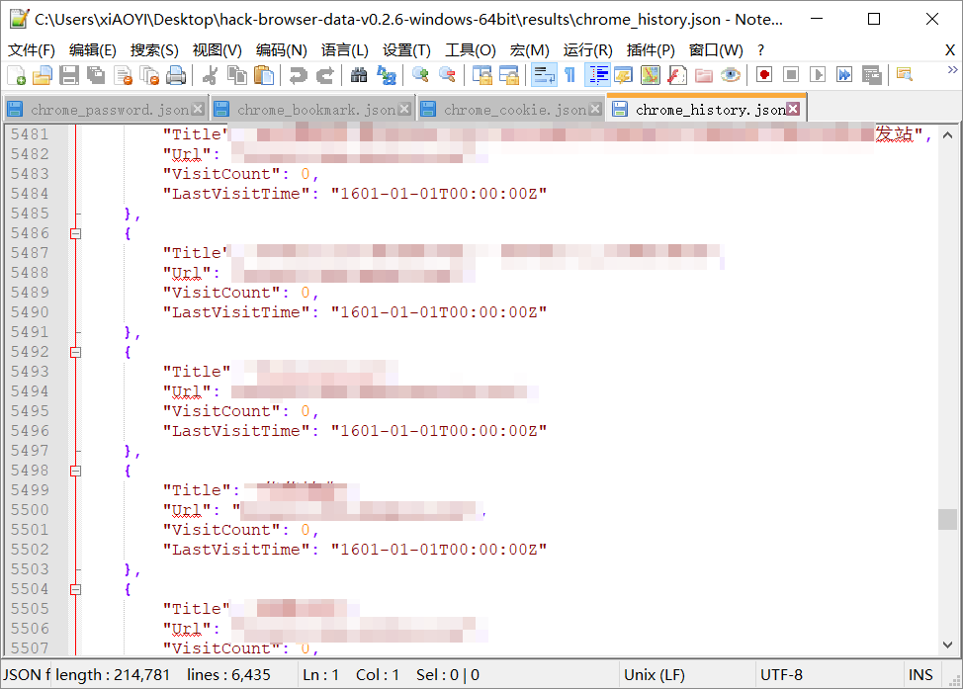Click the Close All documents toolbar icon

point(149,75)
